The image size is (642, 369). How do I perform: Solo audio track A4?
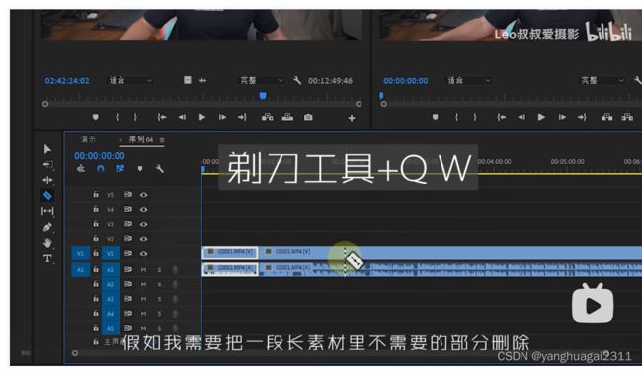pyautogui.click(x=159, y=314)
